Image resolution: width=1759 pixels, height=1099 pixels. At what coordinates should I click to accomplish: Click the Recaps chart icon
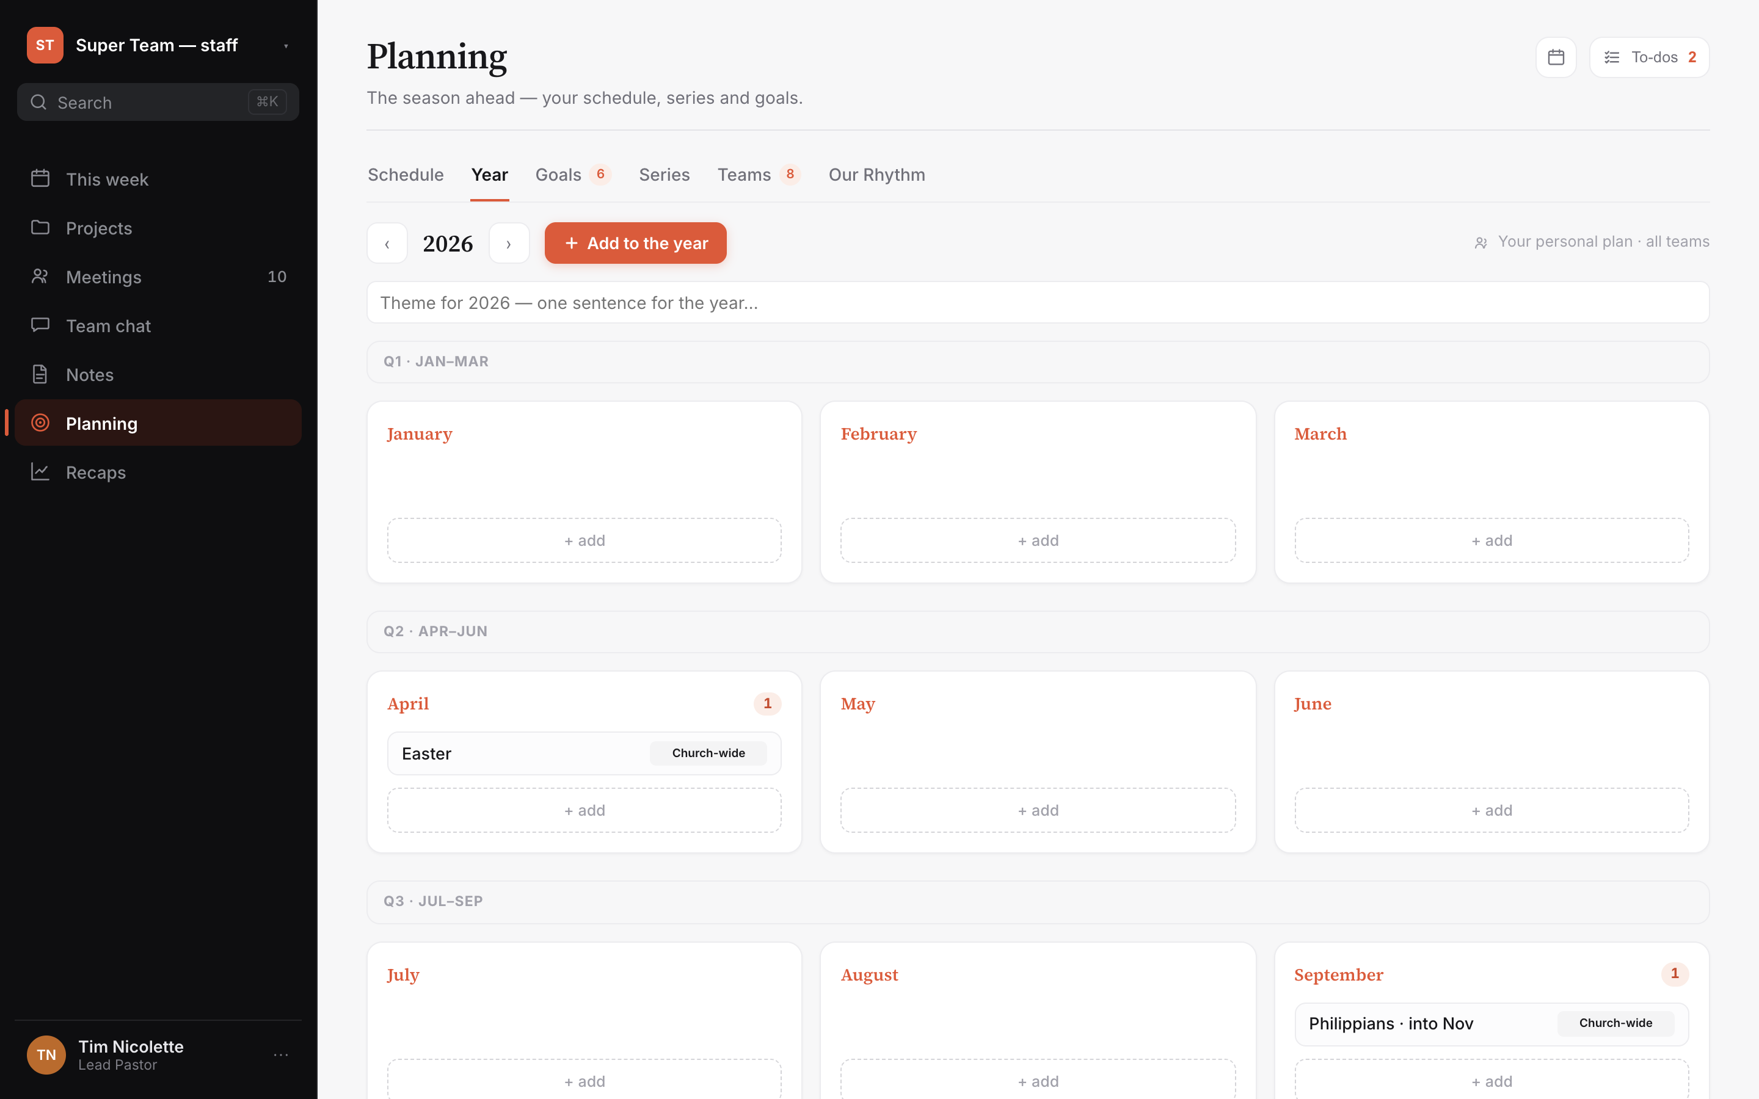point(40,472)
